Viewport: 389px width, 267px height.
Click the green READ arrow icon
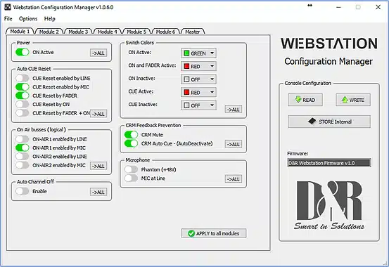(x=298, y=100)
